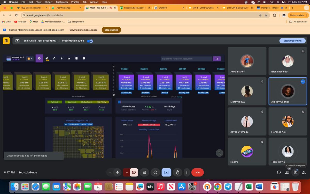The width and height of the screenshot is (310, 194).
Task: Click the yellow Meet companion icon
Action: click(6, 41)
